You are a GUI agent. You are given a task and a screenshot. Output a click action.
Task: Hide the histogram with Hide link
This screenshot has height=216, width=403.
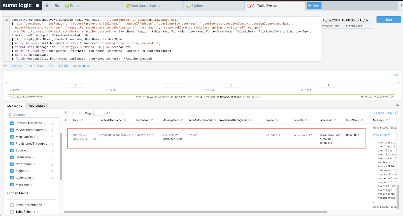[x=395, y=75]
